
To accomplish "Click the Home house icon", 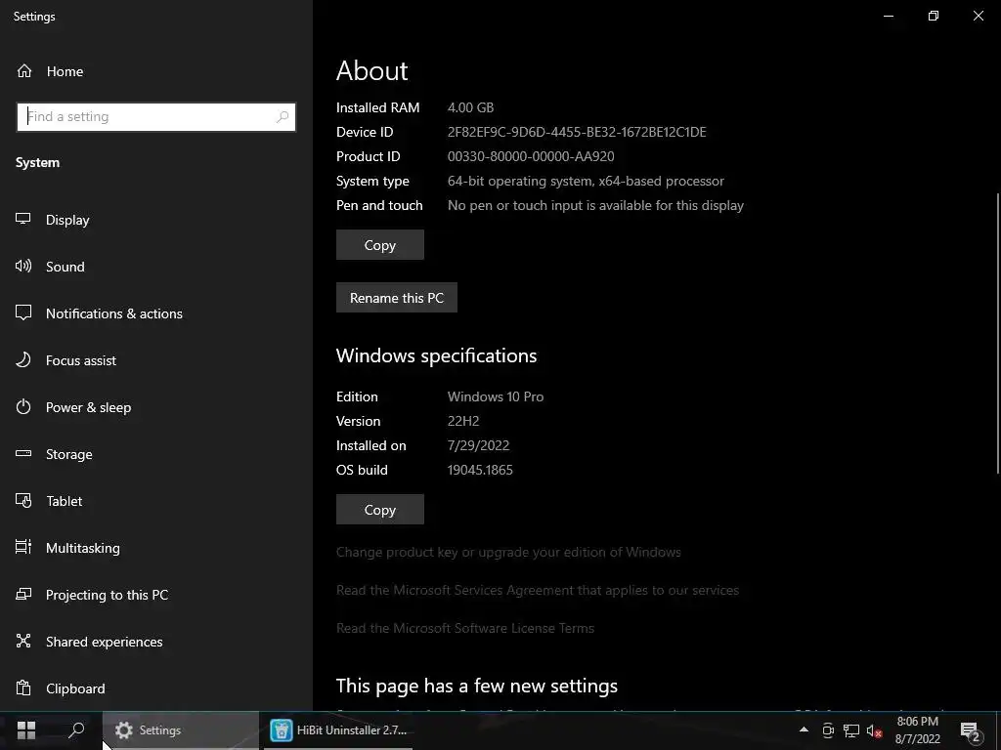I will click(24, 70).
